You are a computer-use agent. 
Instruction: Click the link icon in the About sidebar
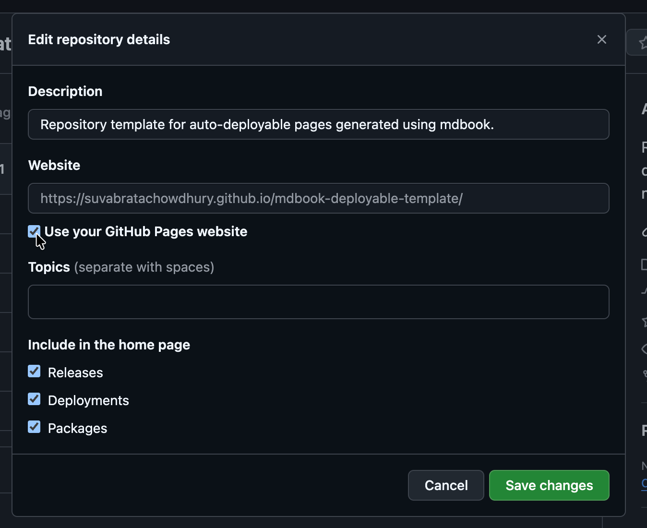(645, 233)
